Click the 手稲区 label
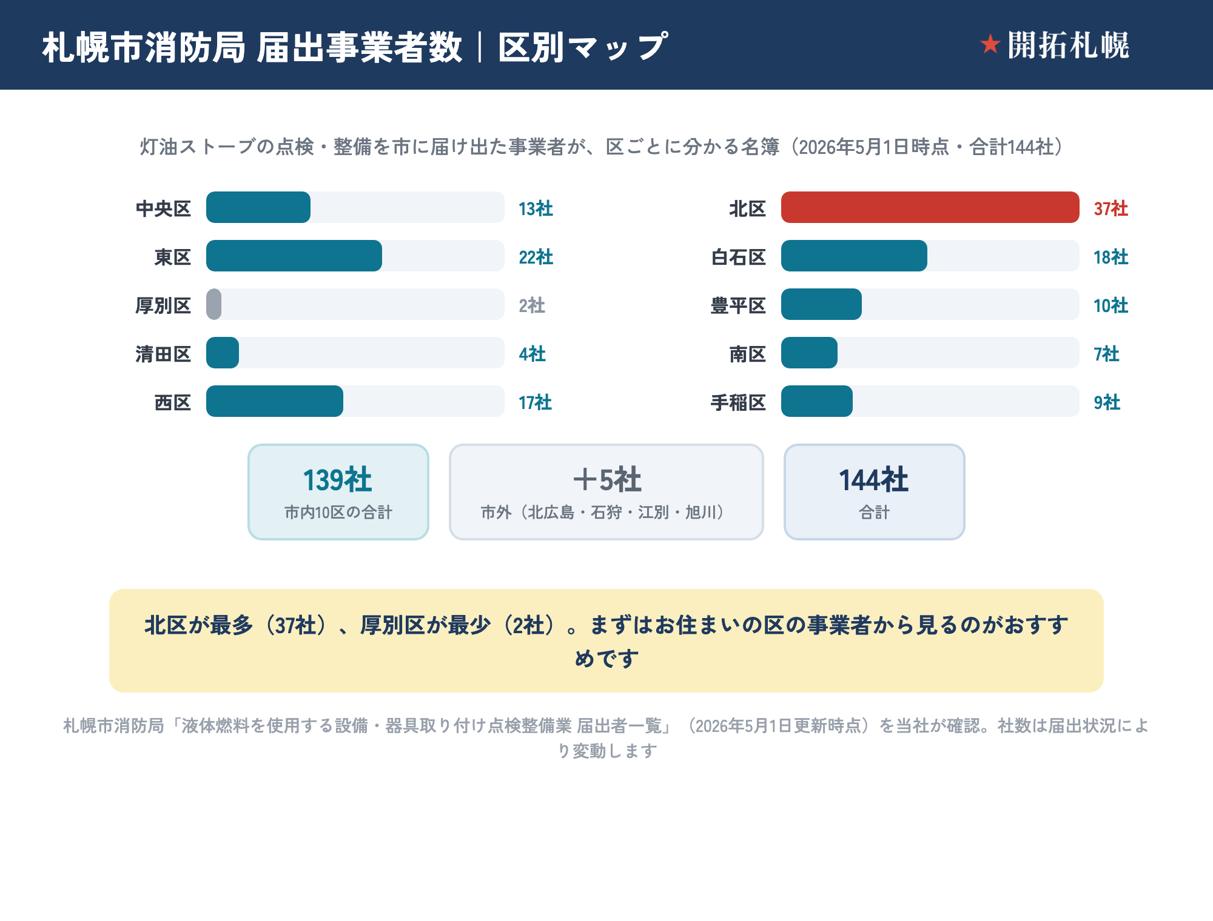 pos(738,402)
